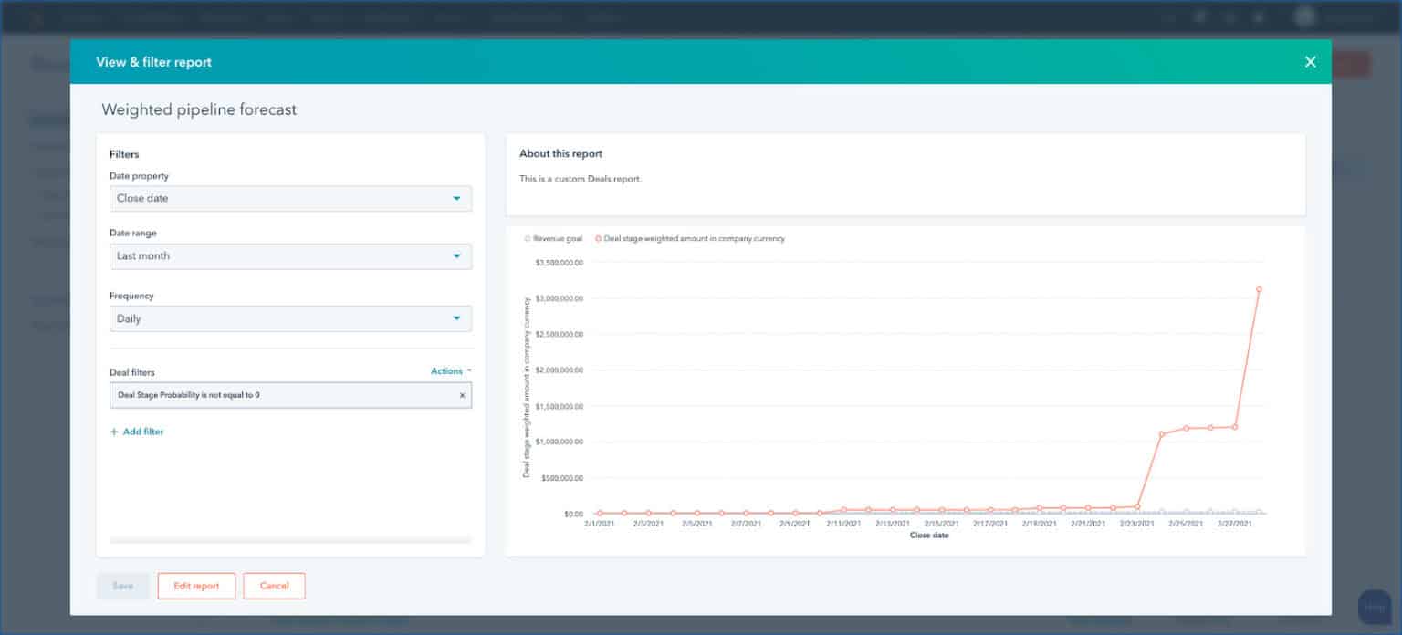
Task: Click the user avatar in top bar
Action: point(1305,16)
